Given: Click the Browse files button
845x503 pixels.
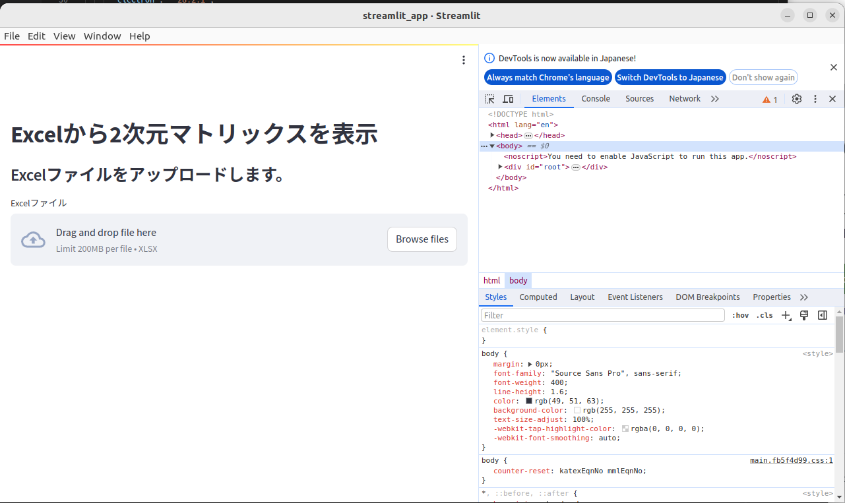Looking at the screenshot, I should (x=422, y=239).
